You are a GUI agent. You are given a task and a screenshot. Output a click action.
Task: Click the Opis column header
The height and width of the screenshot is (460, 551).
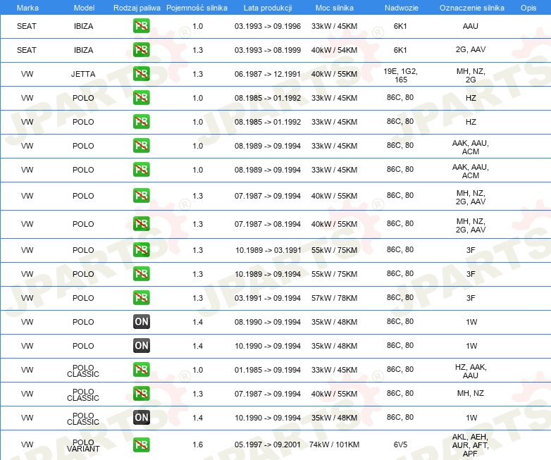528,8
